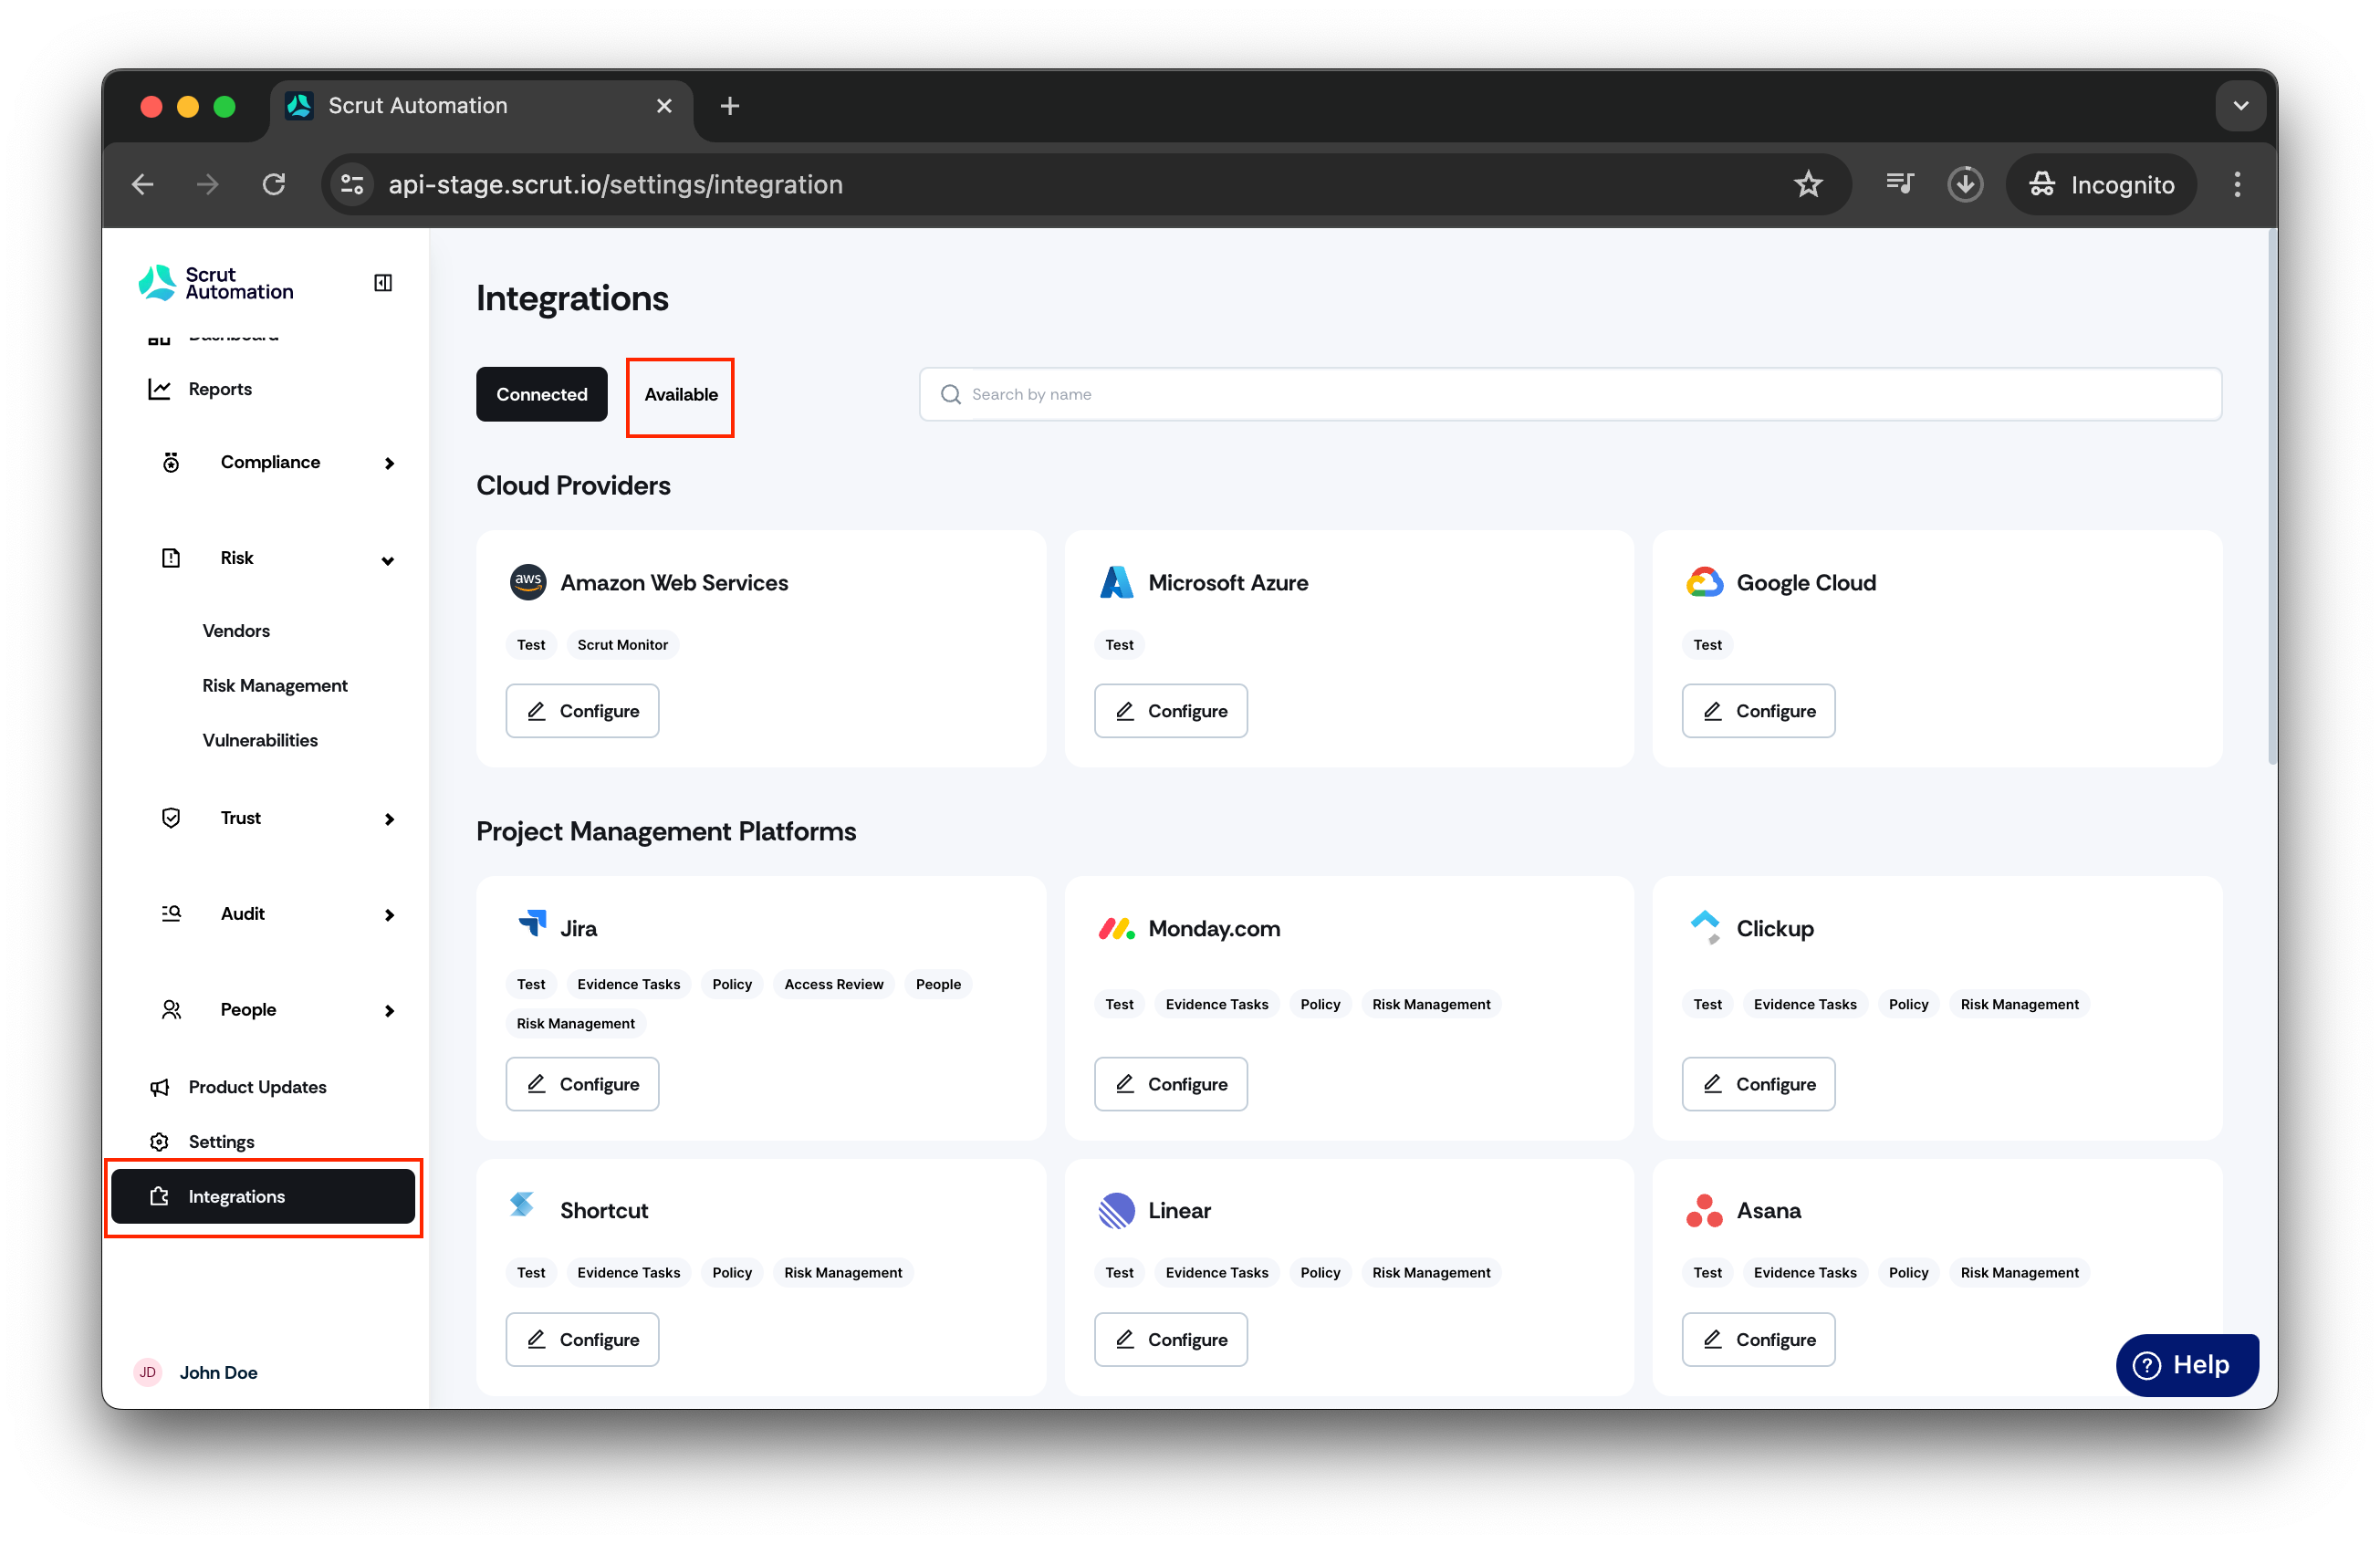
Task: Collapse sidebar with the panel toggle icon
Action: (x=383, y=283)
